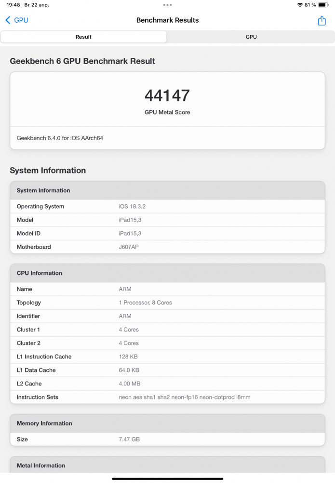Tap the Memory Size 7.47 GB row

click(x=167, y=439)
